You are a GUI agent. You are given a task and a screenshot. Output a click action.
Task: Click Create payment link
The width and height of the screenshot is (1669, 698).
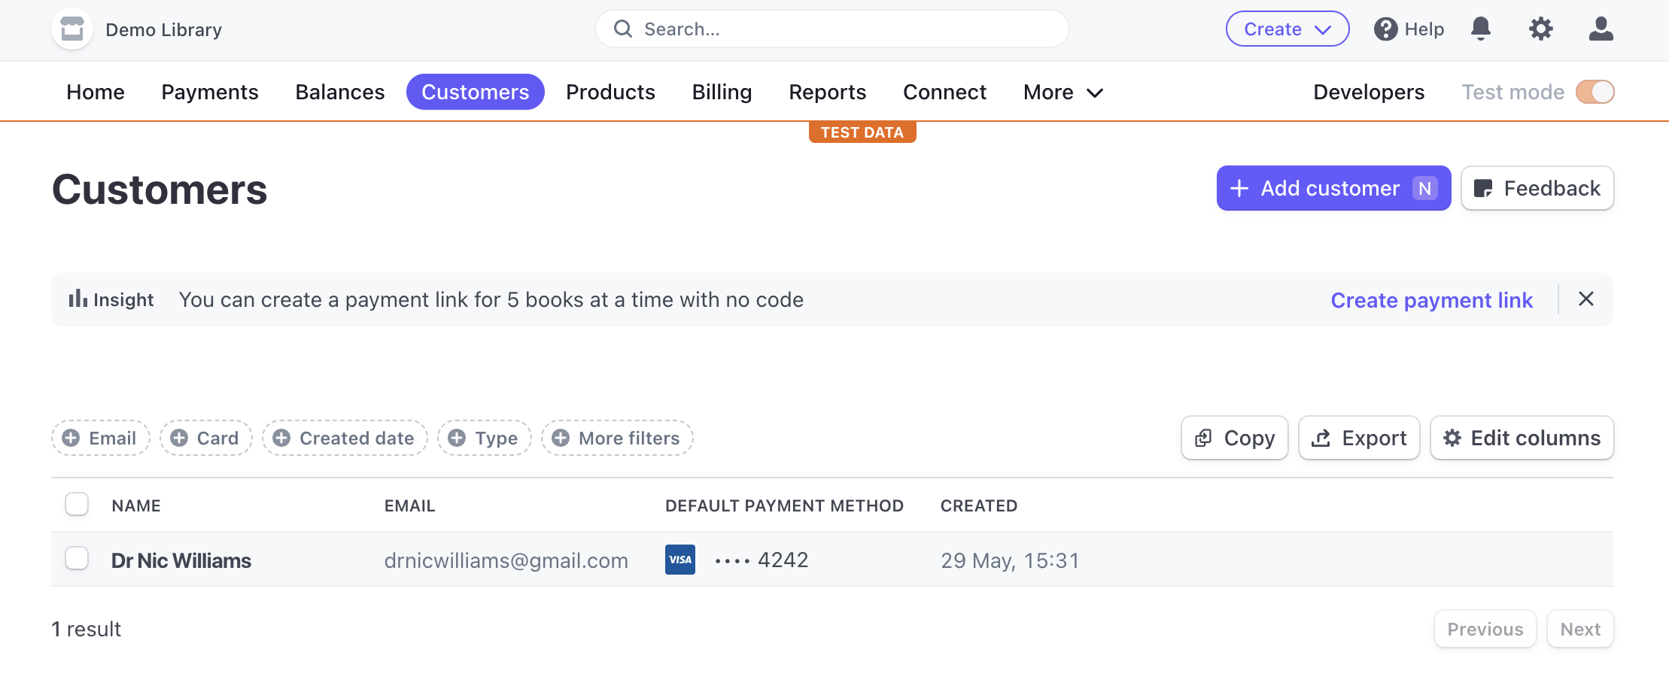(1431, 299)
